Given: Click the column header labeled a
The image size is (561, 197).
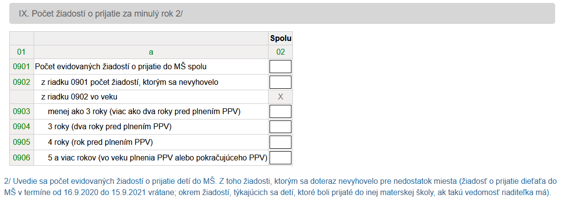Looking at the screenshot, I should tap(151, 52).
